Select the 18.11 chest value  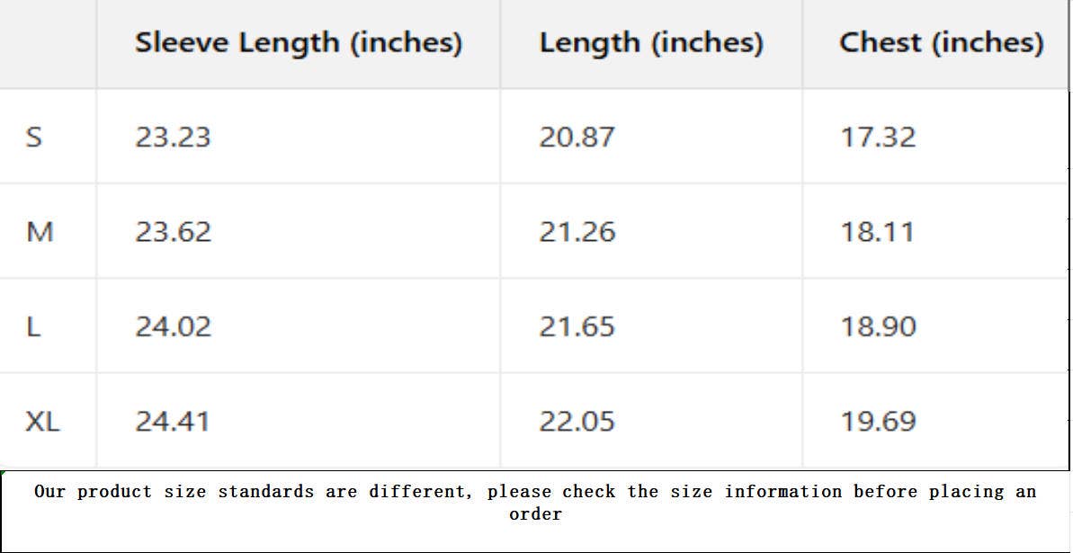(x=877, y=232)
